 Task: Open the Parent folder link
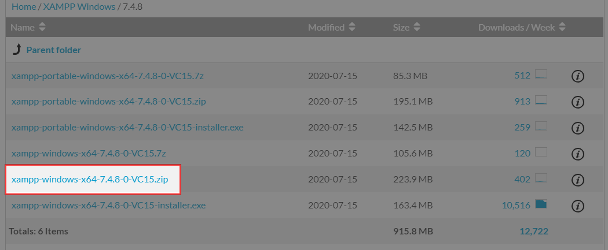[53, 50]
